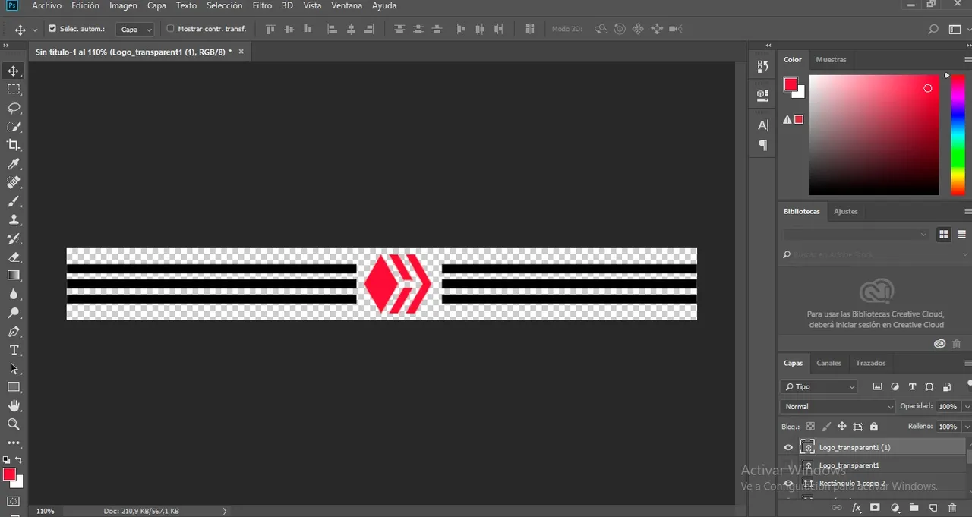Select the Move tool in the toolbox
Viewport: 972px width, 517px height.
(x=14, y=71)
